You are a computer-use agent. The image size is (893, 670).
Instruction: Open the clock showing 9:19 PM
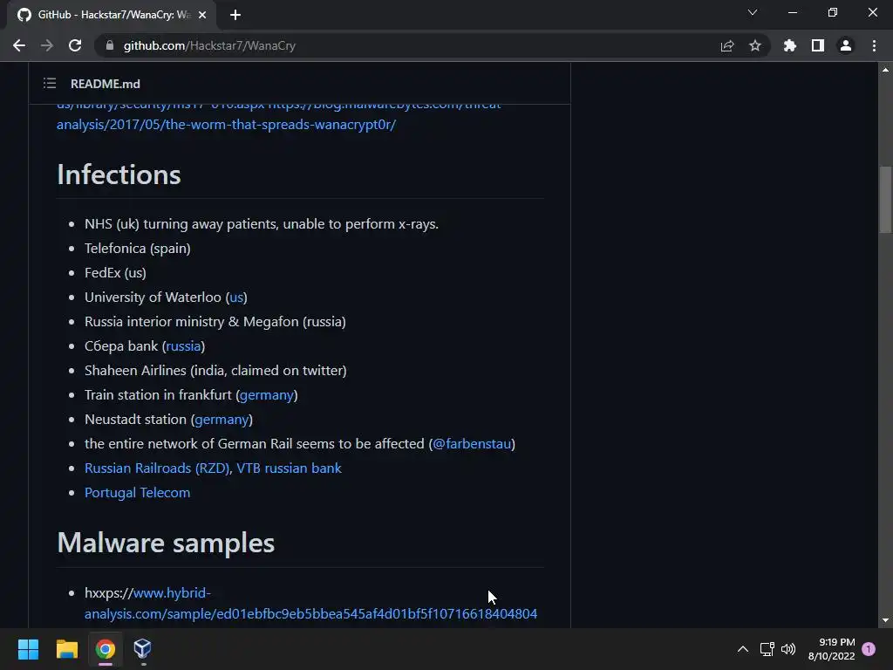pyautogui.click(x=831, y=649)
